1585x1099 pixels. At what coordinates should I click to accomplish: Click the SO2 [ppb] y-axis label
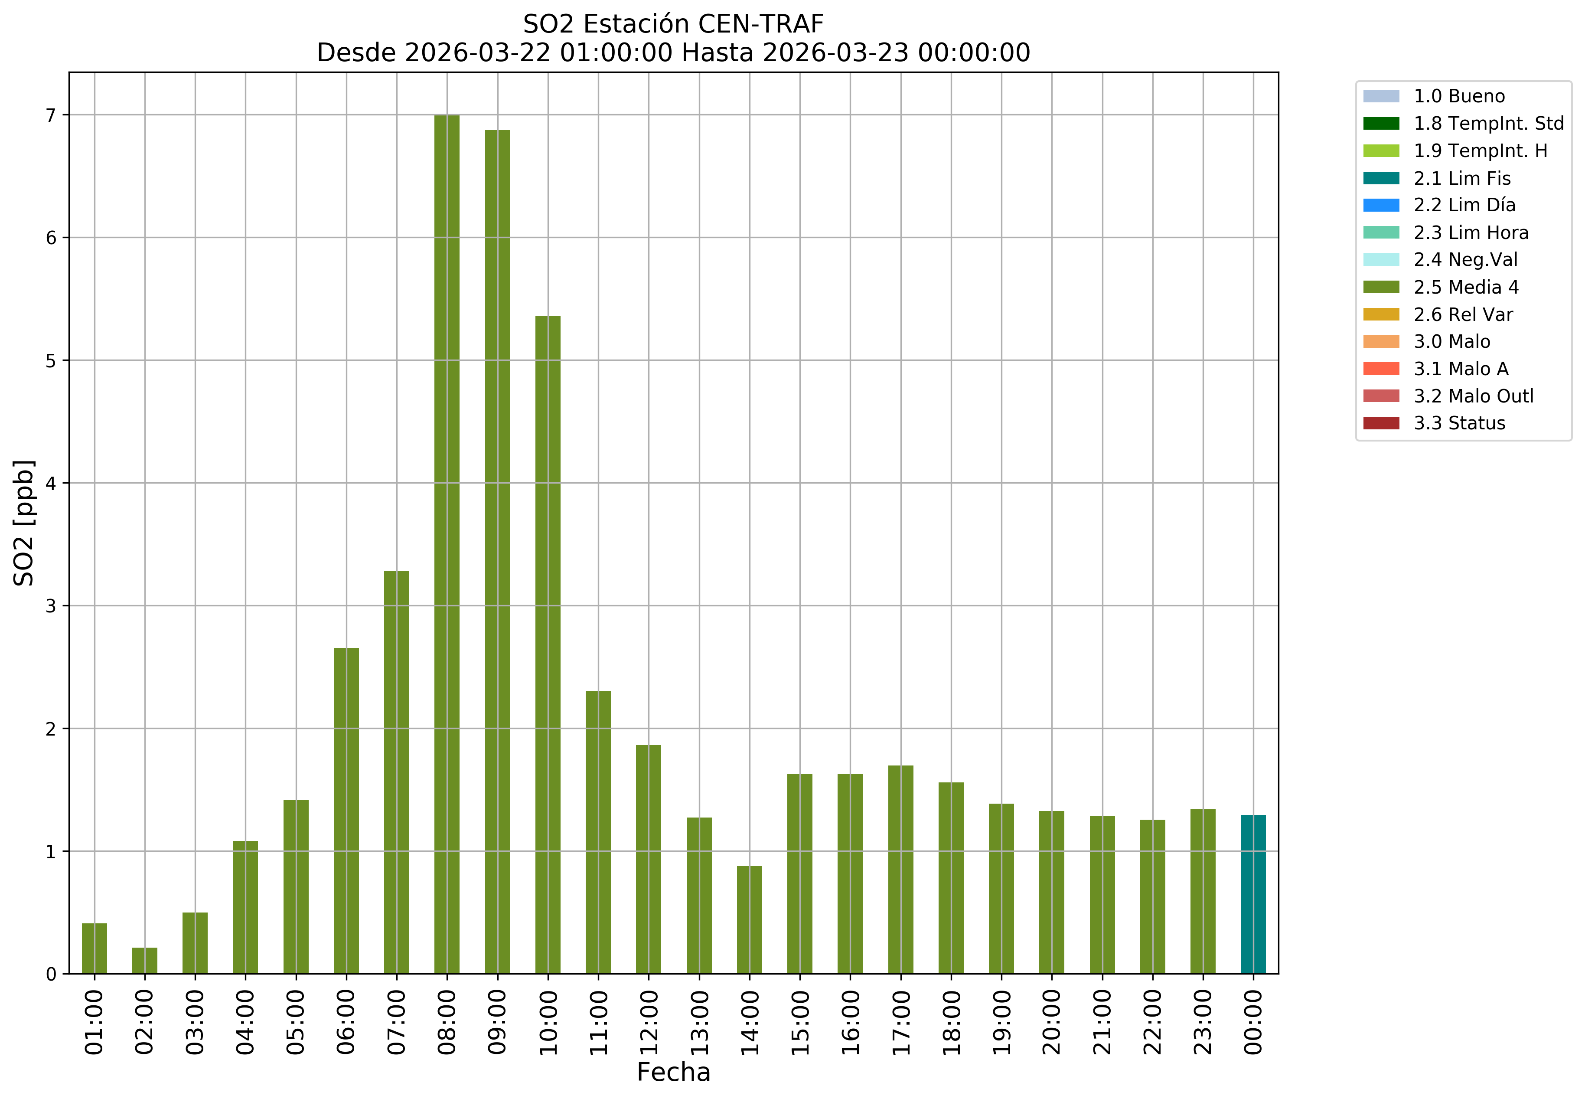tap(24, 523)
